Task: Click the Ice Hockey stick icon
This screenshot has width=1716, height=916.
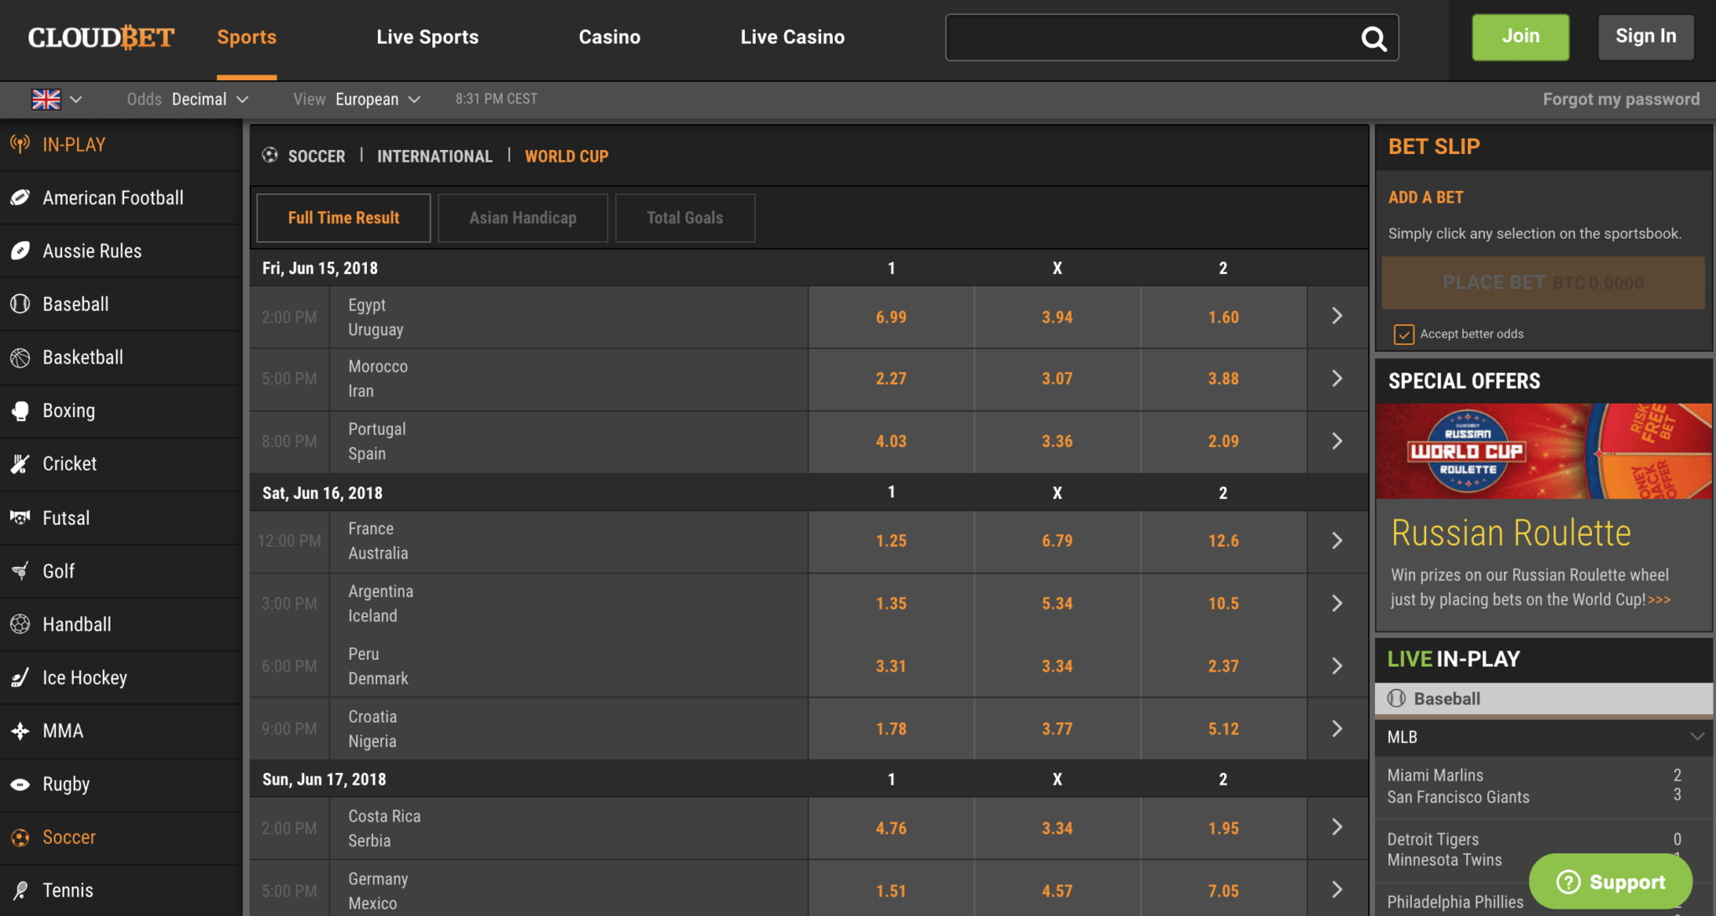Action: [20, 677]
